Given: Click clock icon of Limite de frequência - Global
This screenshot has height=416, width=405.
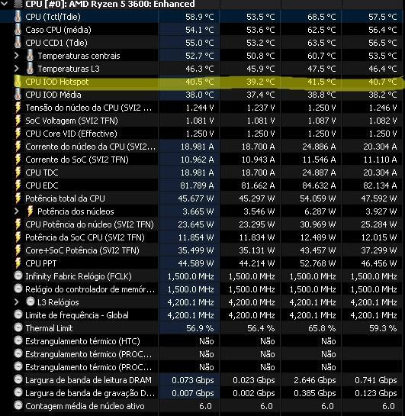Looking at the screenshot, I should point(18,314).
